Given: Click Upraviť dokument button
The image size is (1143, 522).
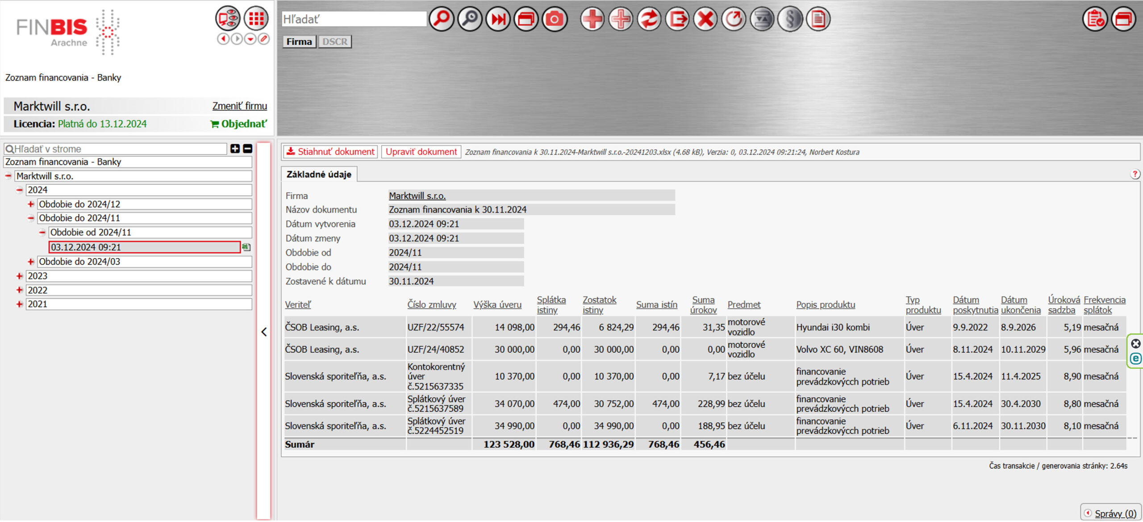Looking at the screenshot, I should [x=421, y=152].
